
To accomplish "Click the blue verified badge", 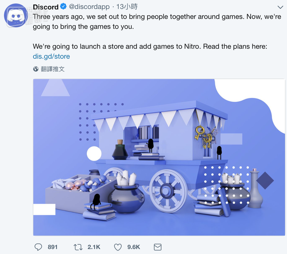I will click(63, 7).
